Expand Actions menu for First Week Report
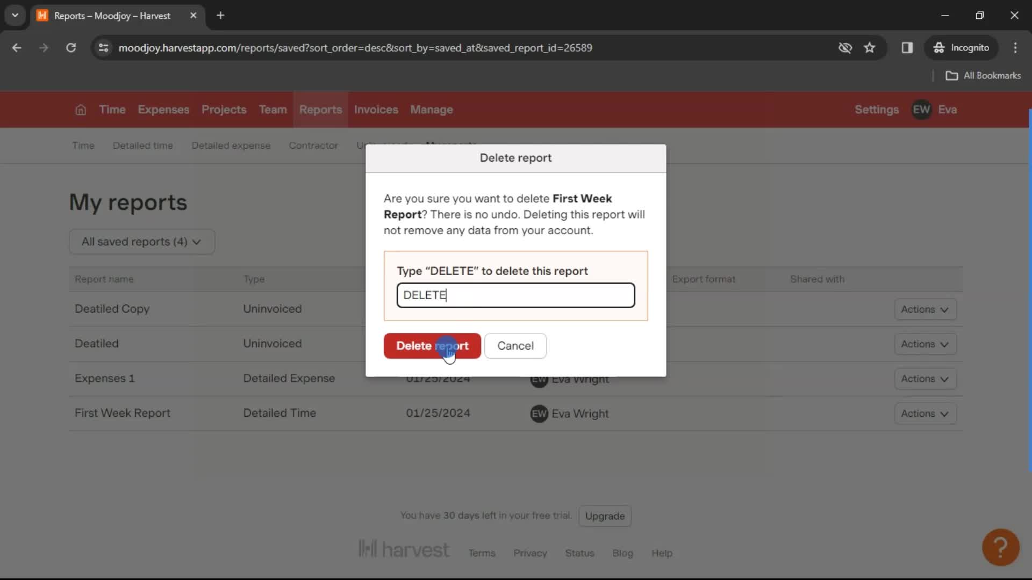The height and width of the screenshot is (580, 1032). point(924,413)
